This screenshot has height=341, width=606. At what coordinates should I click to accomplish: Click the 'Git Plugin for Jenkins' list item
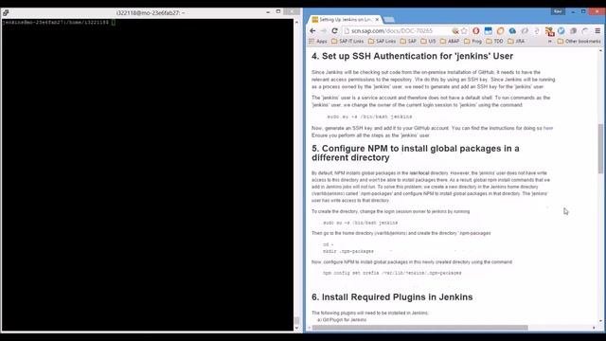[x=342, y=320]
